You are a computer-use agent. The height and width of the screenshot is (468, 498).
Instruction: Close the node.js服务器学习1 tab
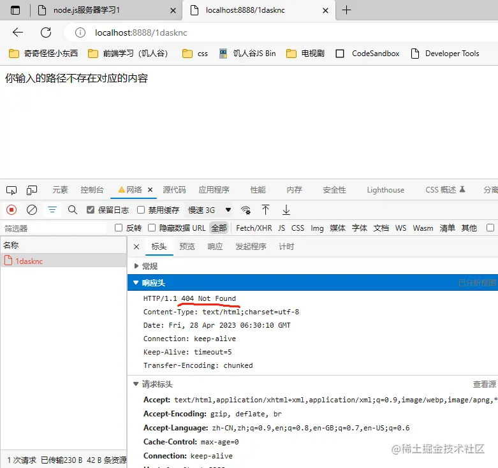173,10
